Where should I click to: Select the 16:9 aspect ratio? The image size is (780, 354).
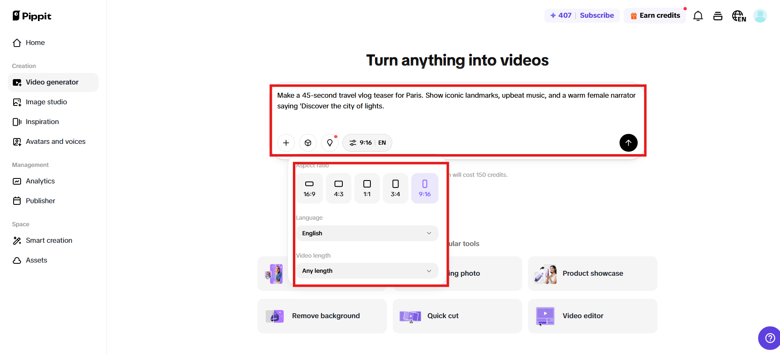coord(309,188)
